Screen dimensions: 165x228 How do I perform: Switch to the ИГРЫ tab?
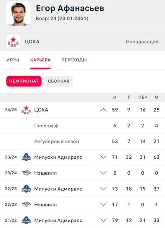click(x=13, y=60)
